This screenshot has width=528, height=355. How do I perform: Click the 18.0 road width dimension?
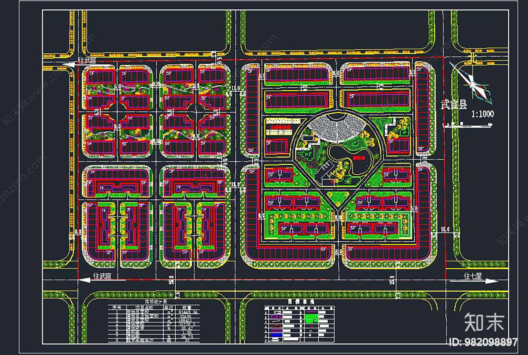tap(445, 229)
